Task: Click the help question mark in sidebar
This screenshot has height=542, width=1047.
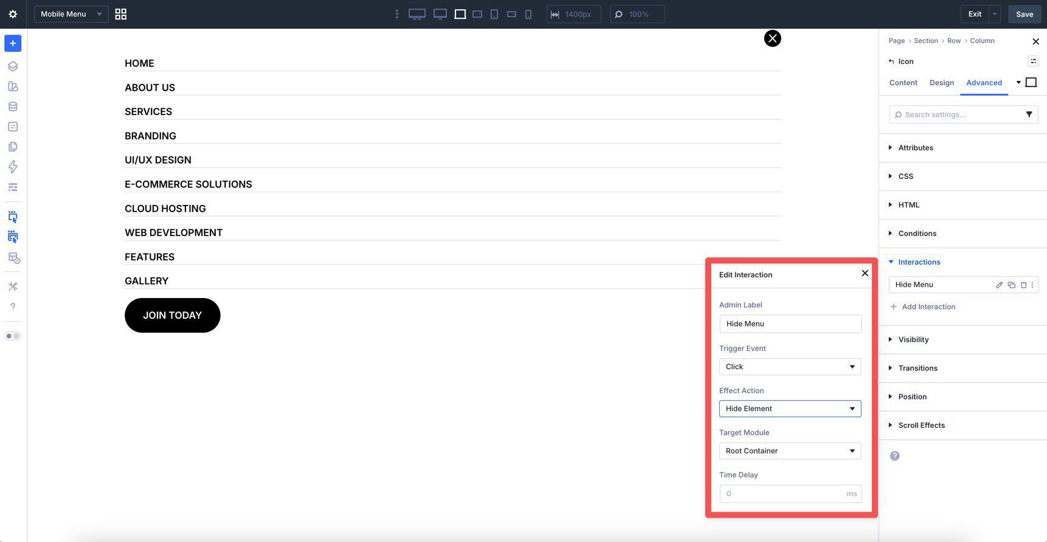Action: 13,307
